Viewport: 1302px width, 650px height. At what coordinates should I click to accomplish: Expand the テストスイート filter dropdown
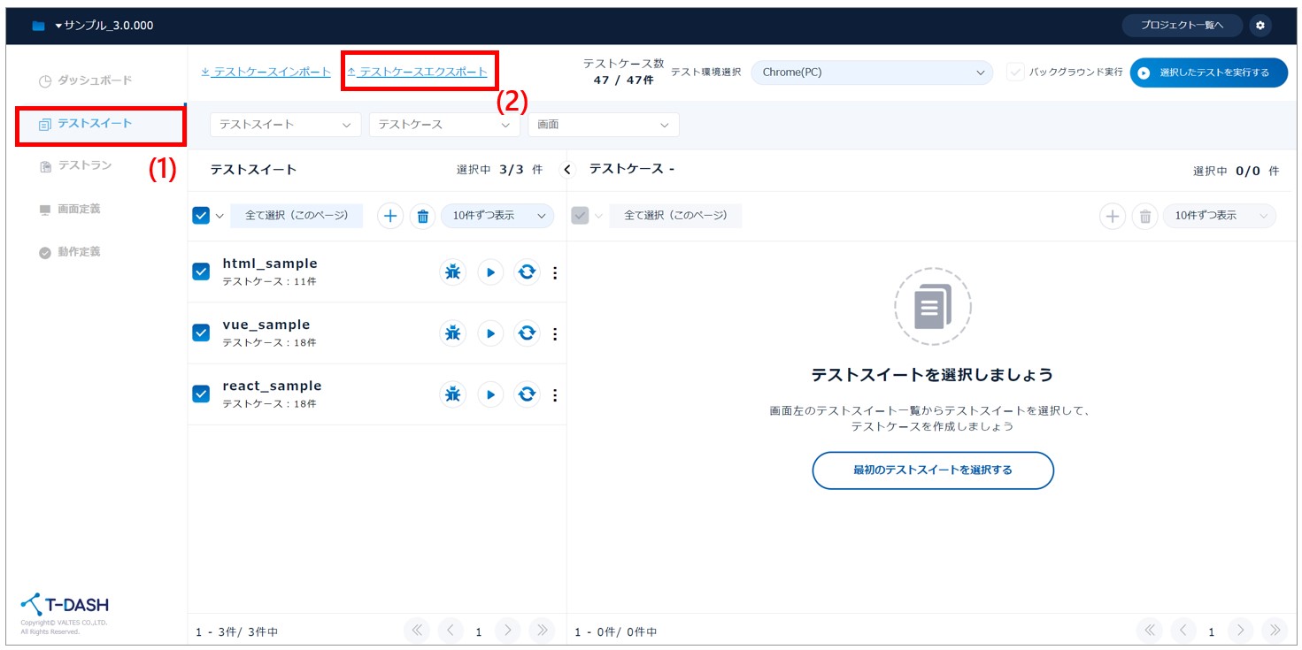pos(285,125)
